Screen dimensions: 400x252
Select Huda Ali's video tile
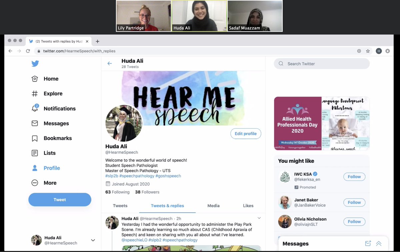point(199,16)
